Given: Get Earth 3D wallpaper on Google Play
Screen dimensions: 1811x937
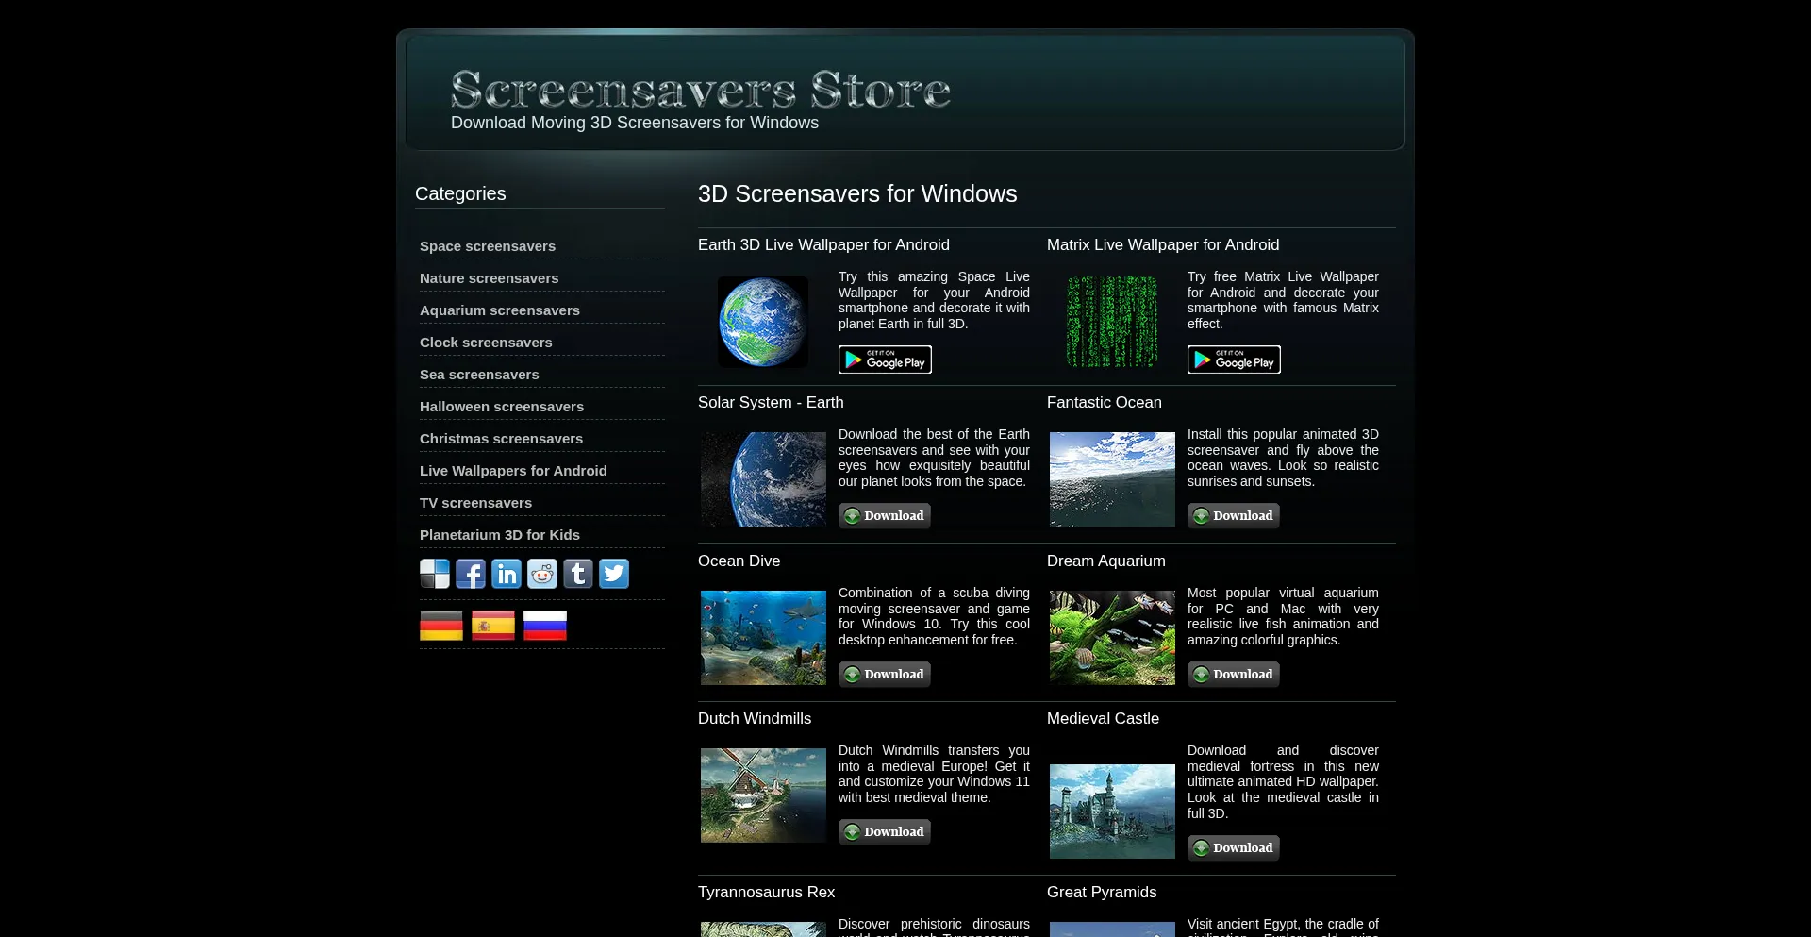Looking at the screenshot, I should tap(885, 360).
